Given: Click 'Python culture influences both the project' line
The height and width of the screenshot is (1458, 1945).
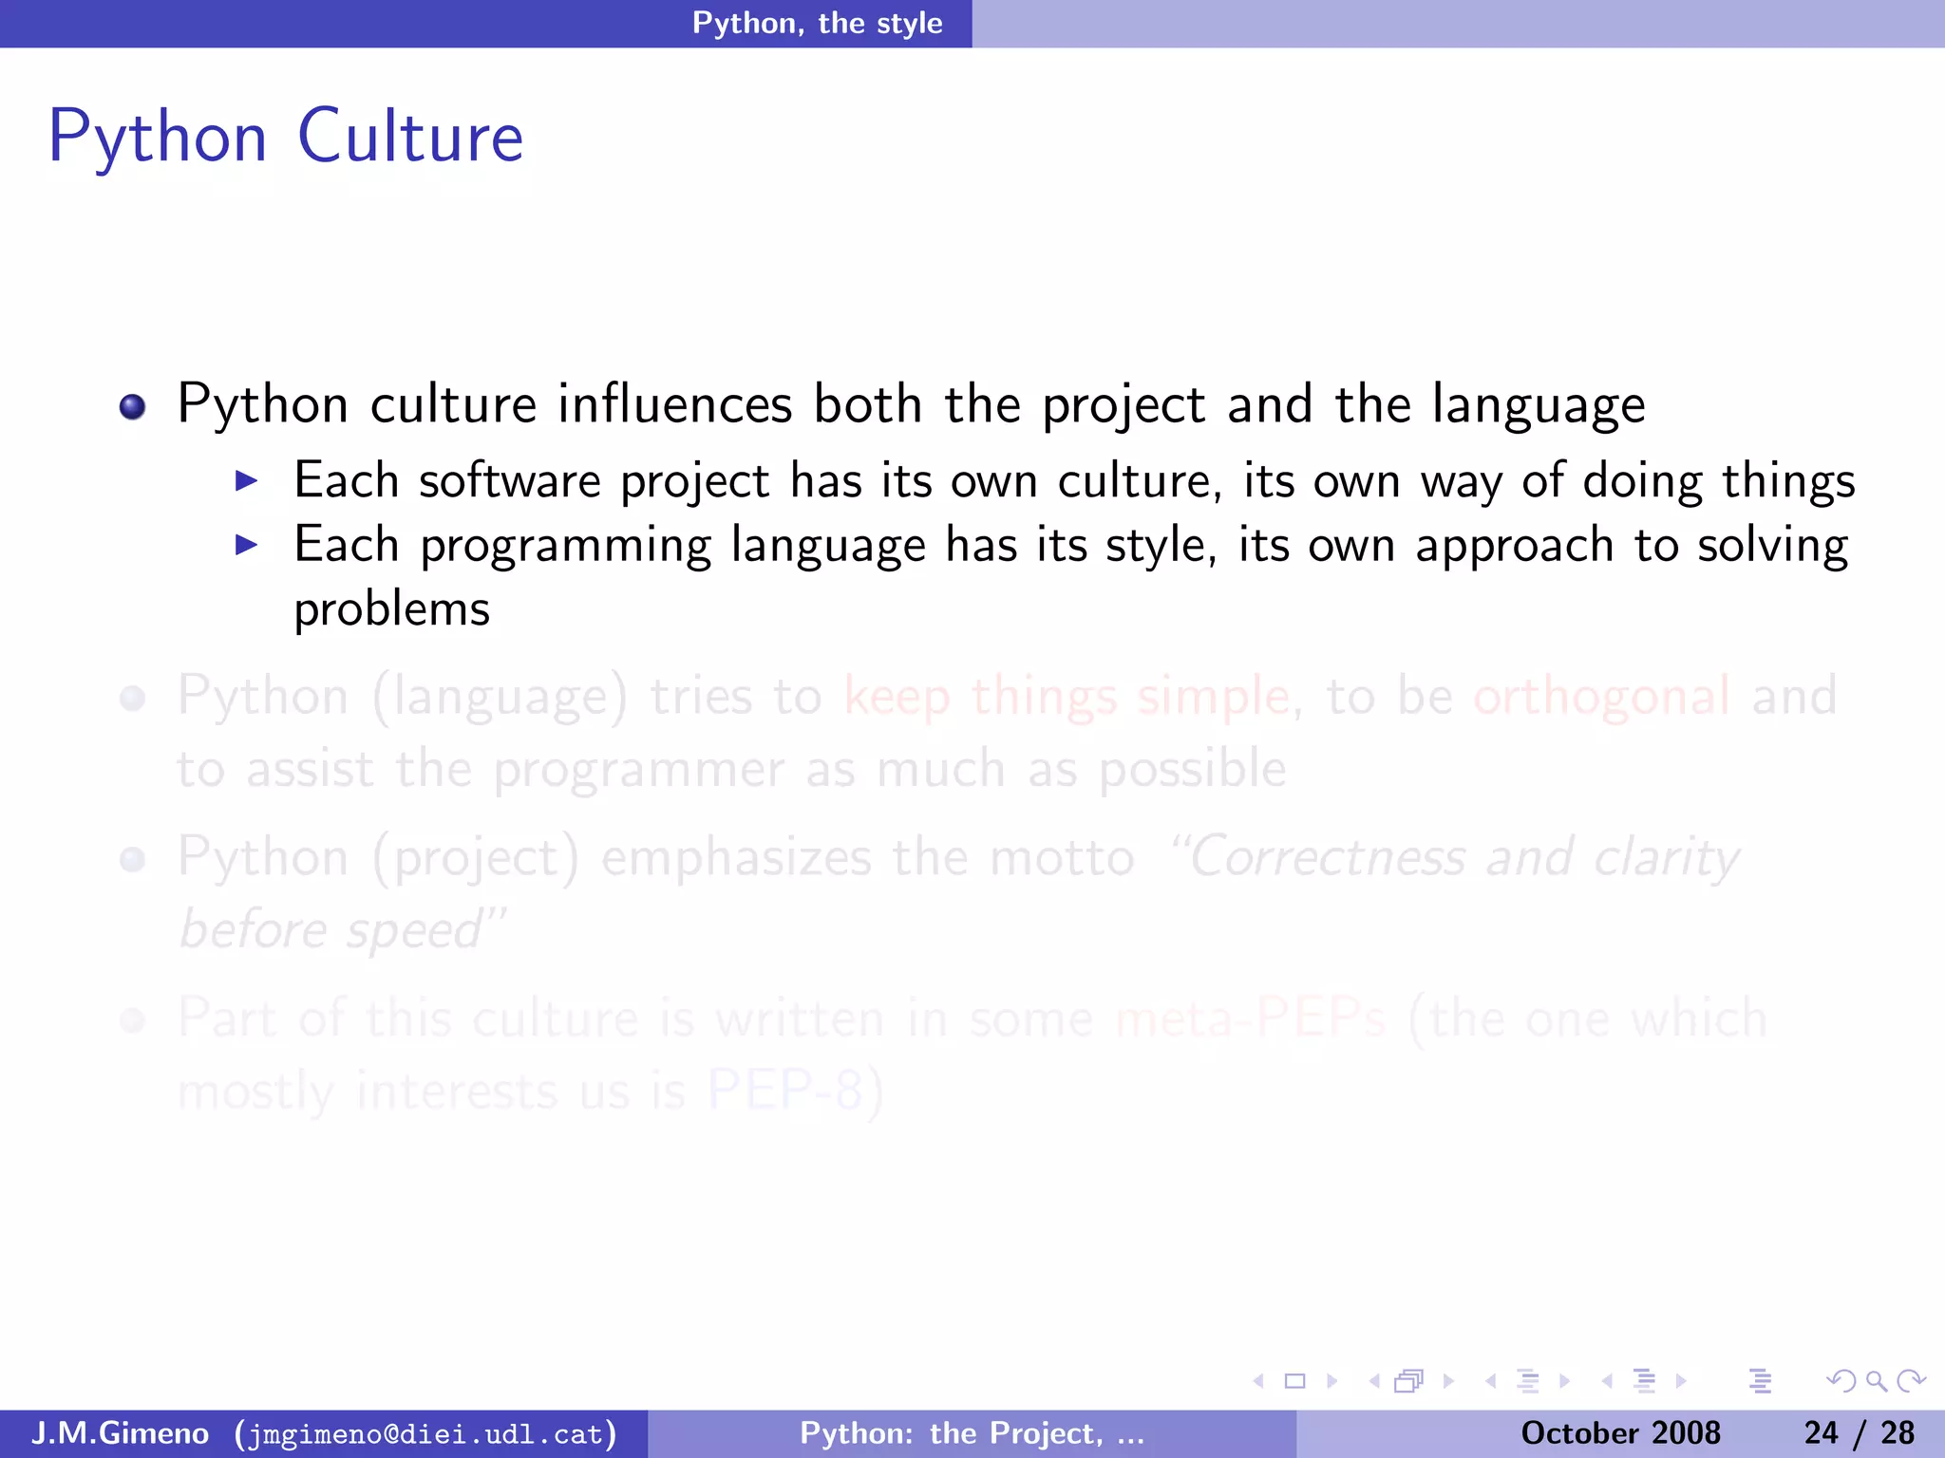Looking at the screenshot, I should click(x=911, y=405).
